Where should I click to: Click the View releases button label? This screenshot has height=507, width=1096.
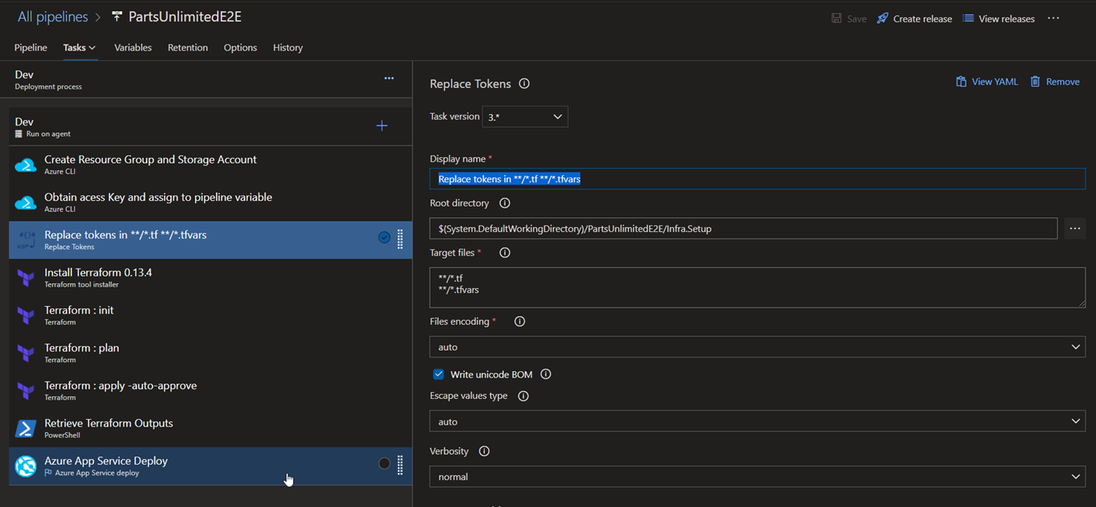1006,19
